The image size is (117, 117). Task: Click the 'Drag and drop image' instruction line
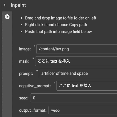tap(61, 18)
